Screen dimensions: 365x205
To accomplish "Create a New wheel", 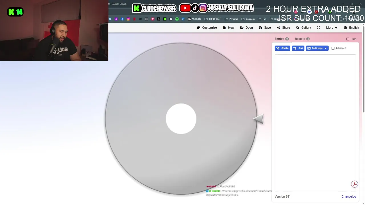I will click(x=228, y=28).
